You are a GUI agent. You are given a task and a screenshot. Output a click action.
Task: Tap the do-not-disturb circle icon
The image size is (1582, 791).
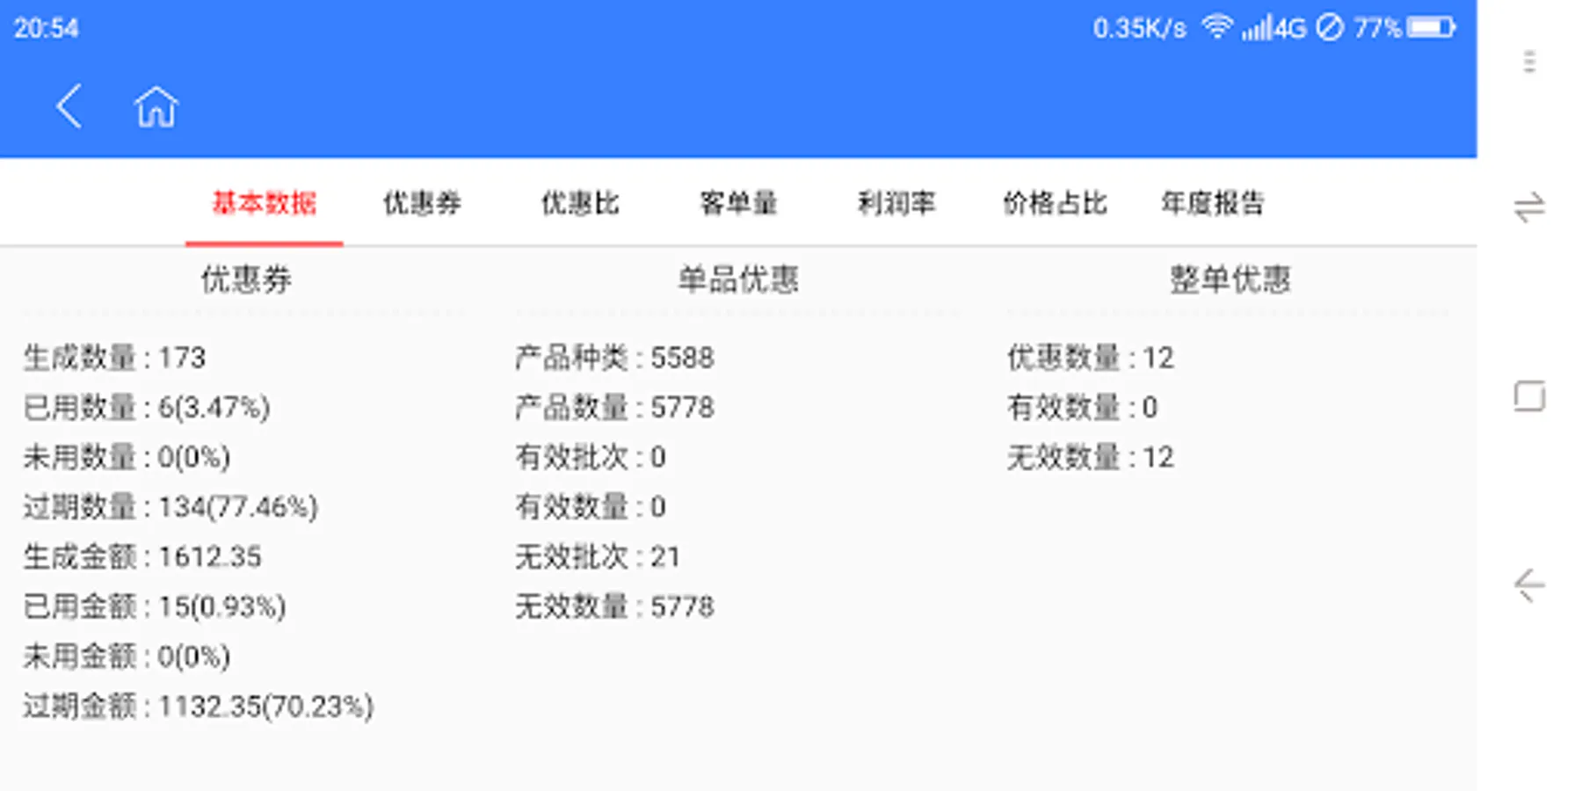[1330, 28]
